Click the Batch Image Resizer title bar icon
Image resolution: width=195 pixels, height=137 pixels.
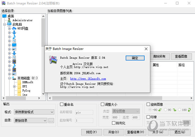[4, 3]
